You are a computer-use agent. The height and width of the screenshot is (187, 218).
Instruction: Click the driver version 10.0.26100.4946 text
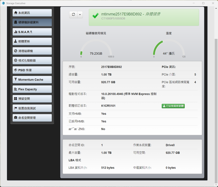(x=129, y=96)
